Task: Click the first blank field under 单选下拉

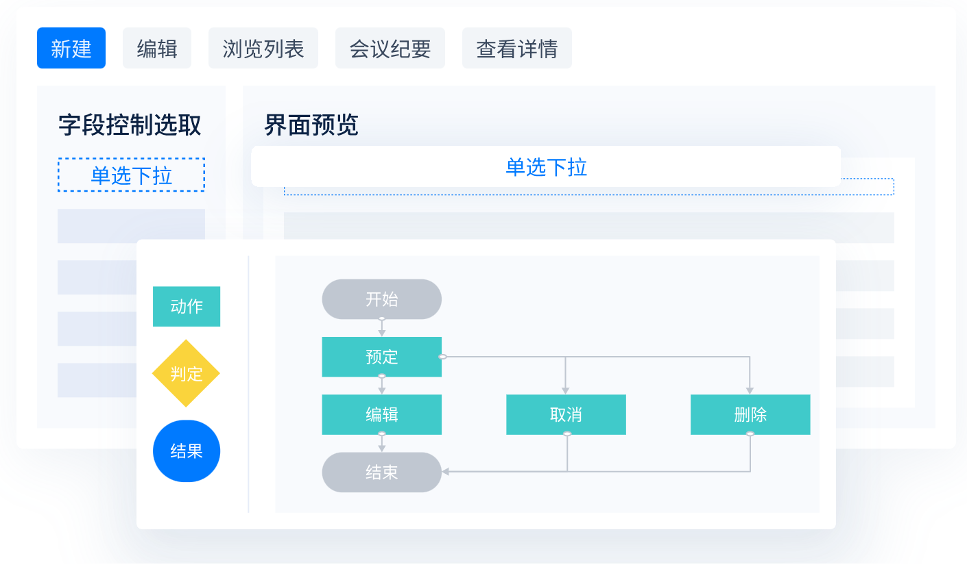Action: (x=131, y=226)
